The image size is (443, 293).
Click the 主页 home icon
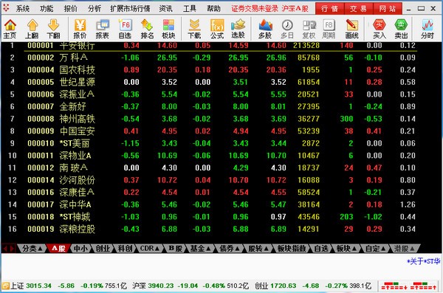[x=10, y=29]
